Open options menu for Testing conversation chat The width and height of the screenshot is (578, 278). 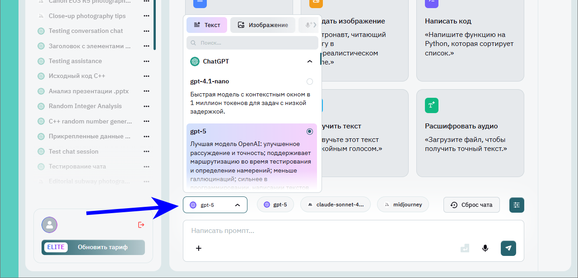pyautogui.click(x=146, y=31)
